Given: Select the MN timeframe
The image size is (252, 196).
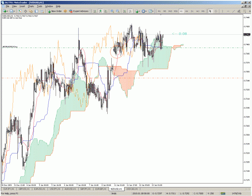Looking at the screenshot, I should (203, 11).
